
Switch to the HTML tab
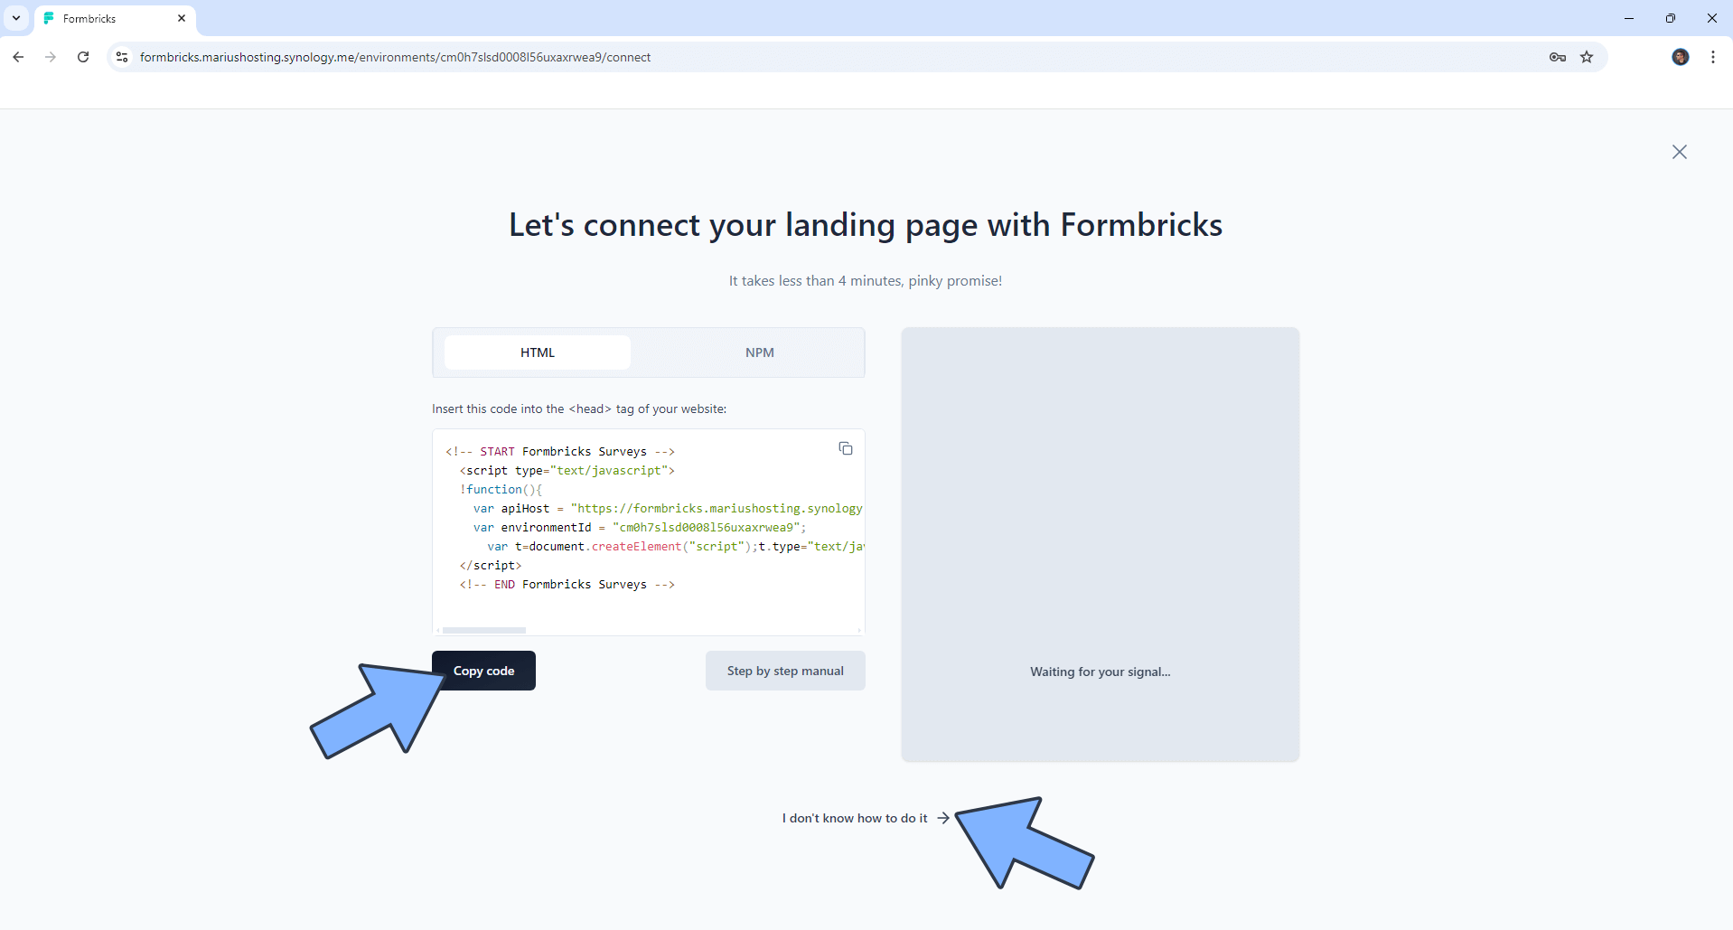538,352
